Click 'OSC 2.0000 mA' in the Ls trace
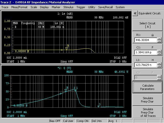Viewport: 164px width, 123px height. (17, 58)
